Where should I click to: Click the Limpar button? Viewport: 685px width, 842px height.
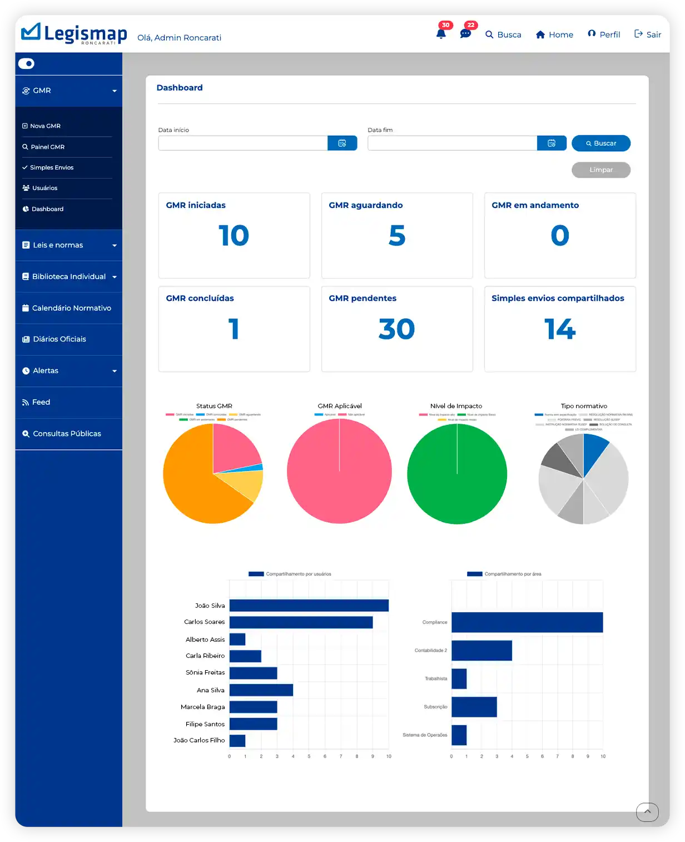pyautogui.click(x=601, y=170)
